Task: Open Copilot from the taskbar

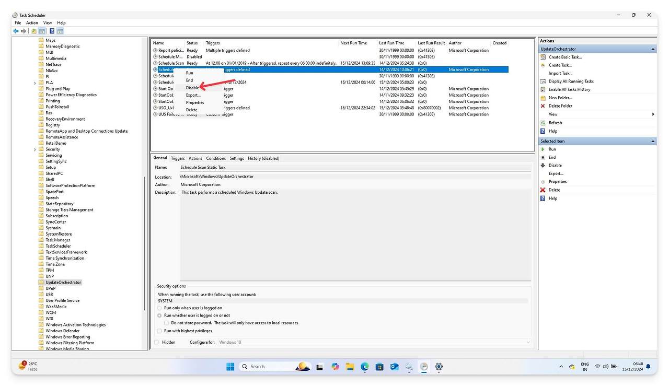Action: [x=335, y=367]
